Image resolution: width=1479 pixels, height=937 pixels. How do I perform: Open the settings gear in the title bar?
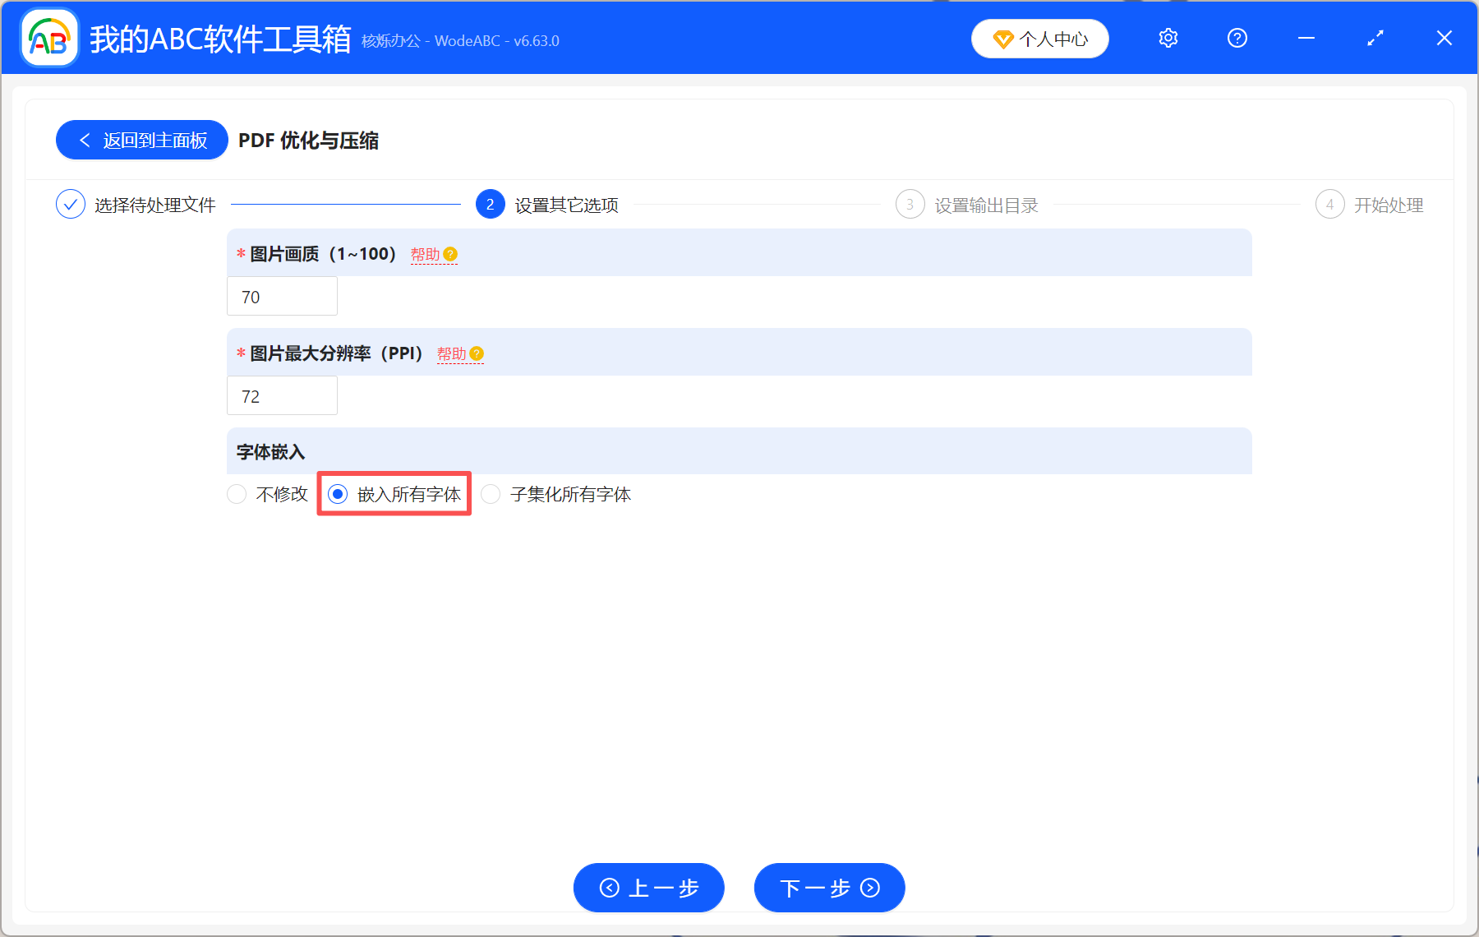point(1168,38)
